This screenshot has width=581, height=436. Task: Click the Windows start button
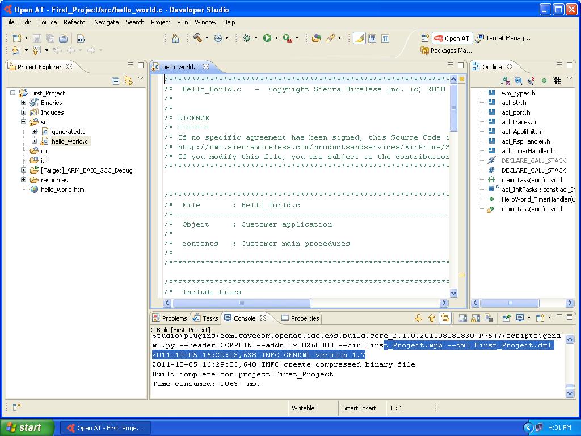27,427
